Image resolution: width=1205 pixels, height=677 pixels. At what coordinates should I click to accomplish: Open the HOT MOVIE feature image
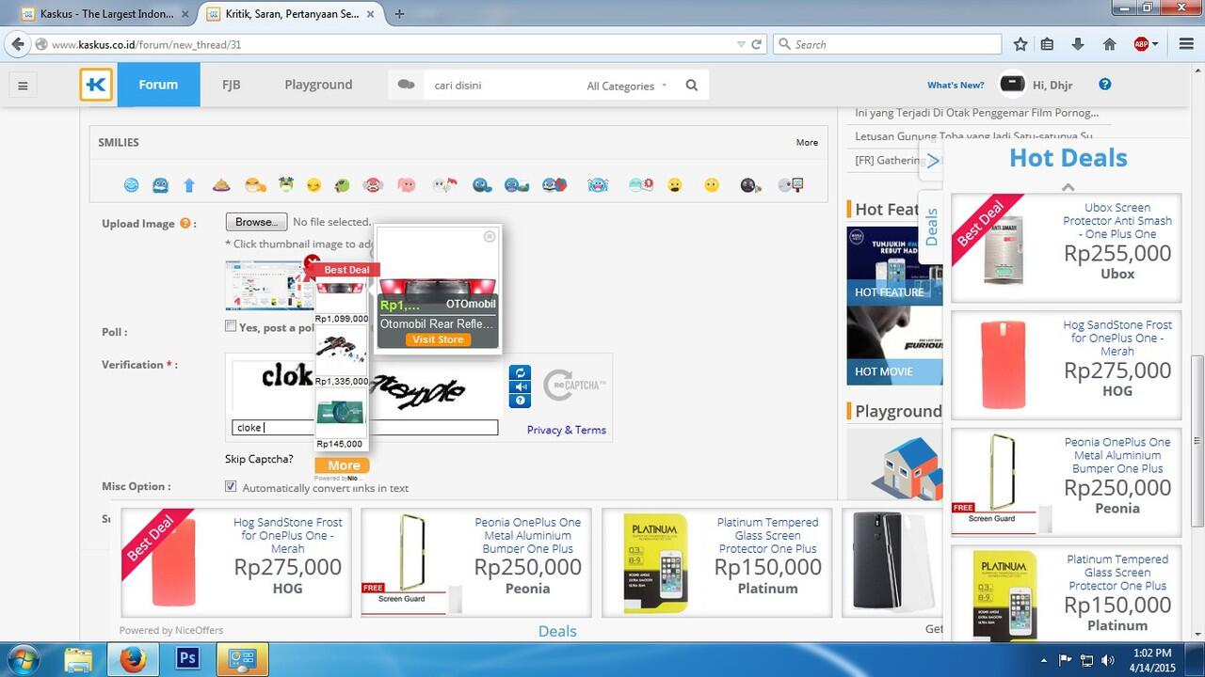894,345
